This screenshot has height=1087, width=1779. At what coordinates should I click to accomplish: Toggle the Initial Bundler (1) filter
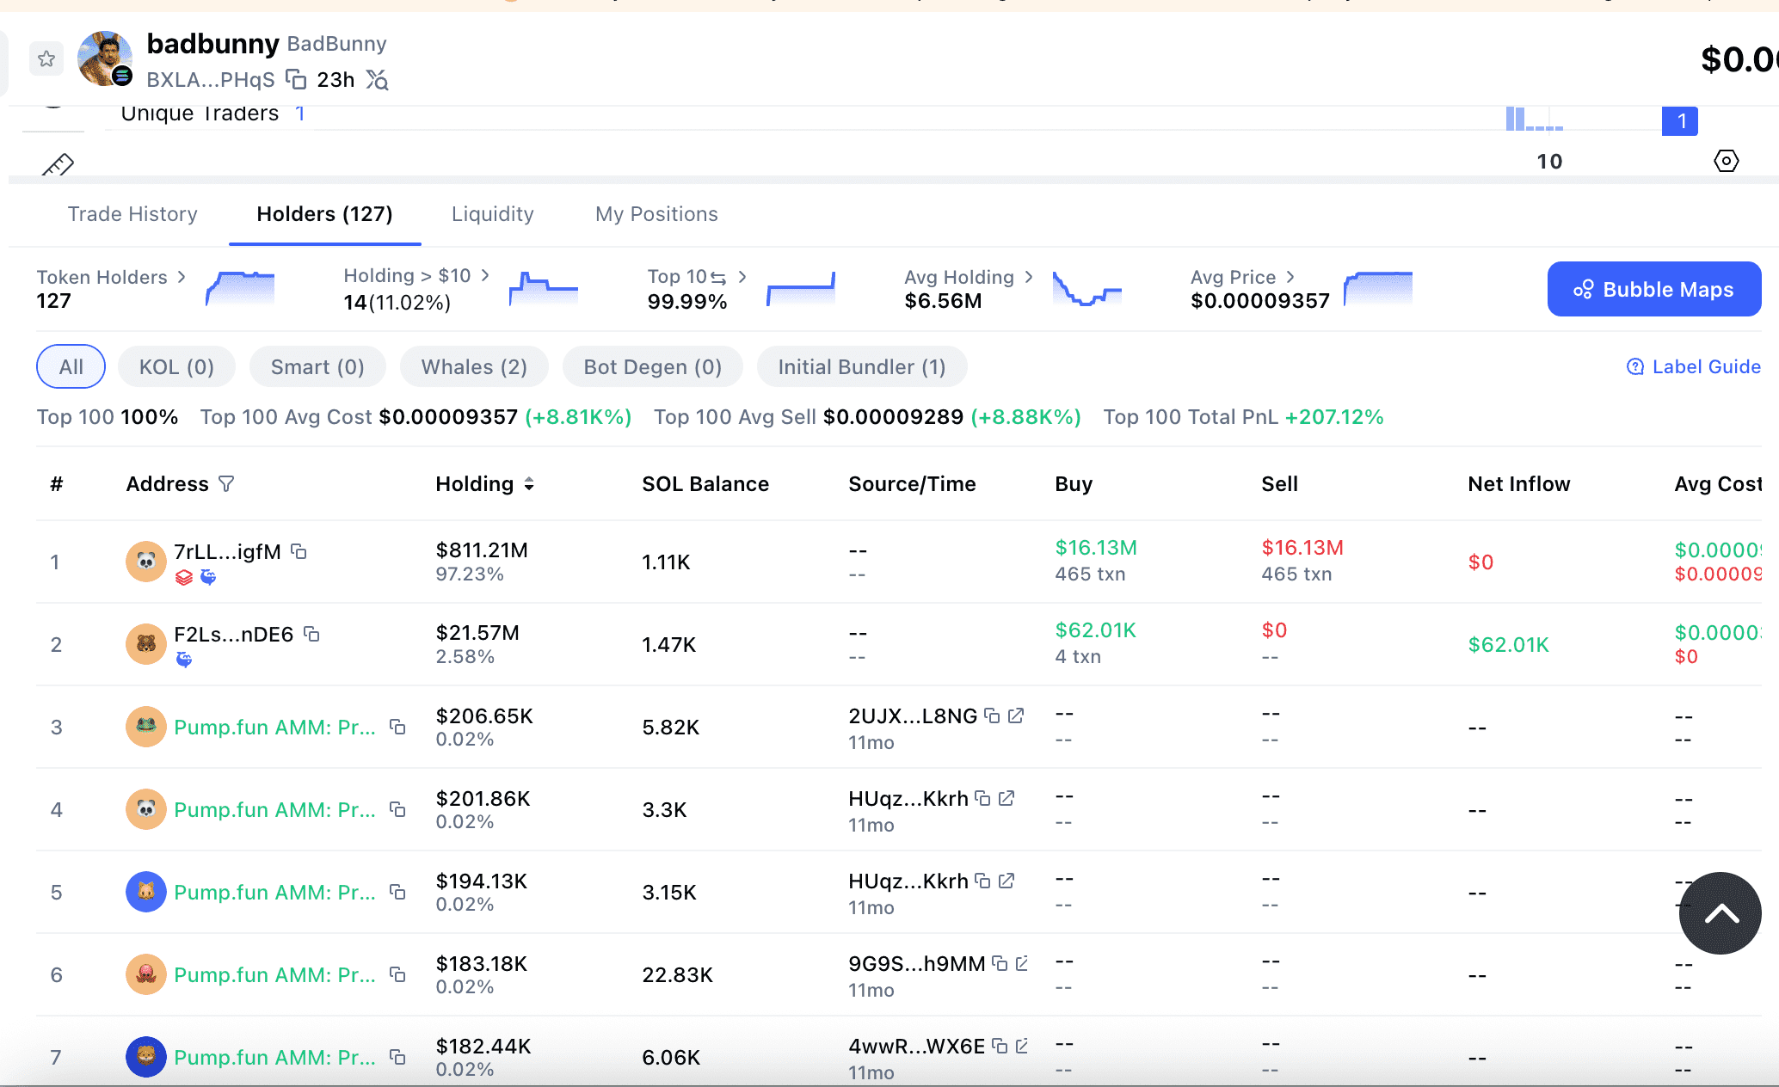(x=861, y=367)
